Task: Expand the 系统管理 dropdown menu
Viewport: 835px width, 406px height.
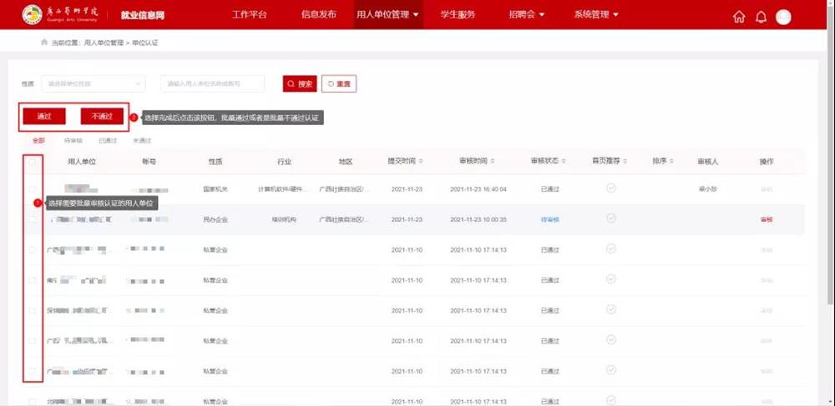Action: click(x=596, y=15)
